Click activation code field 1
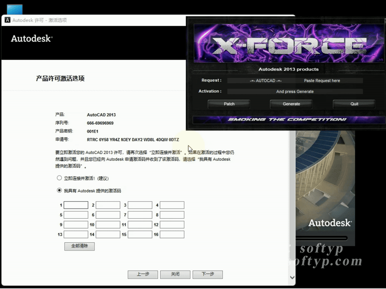386x289 pixels. click(x=76, y=205)
